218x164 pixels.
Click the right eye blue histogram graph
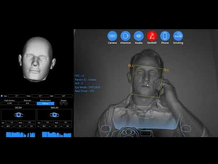click(57, 134)
